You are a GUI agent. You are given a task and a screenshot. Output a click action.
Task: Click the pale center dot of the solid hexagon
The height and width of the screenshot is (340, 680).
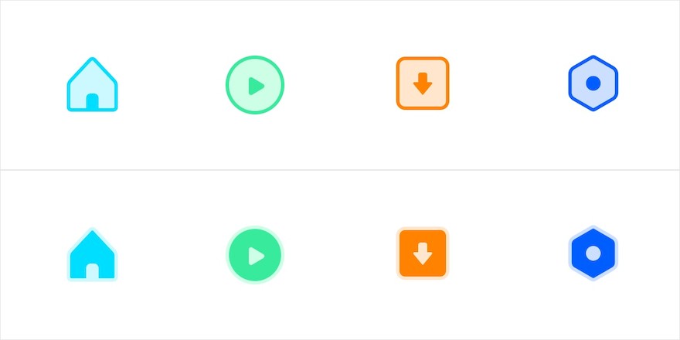(593, 253)
